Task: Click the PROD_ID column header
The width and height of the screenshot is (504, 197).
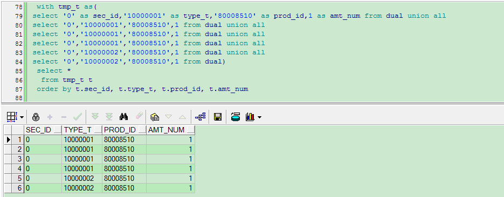Action: pos(124,130)
